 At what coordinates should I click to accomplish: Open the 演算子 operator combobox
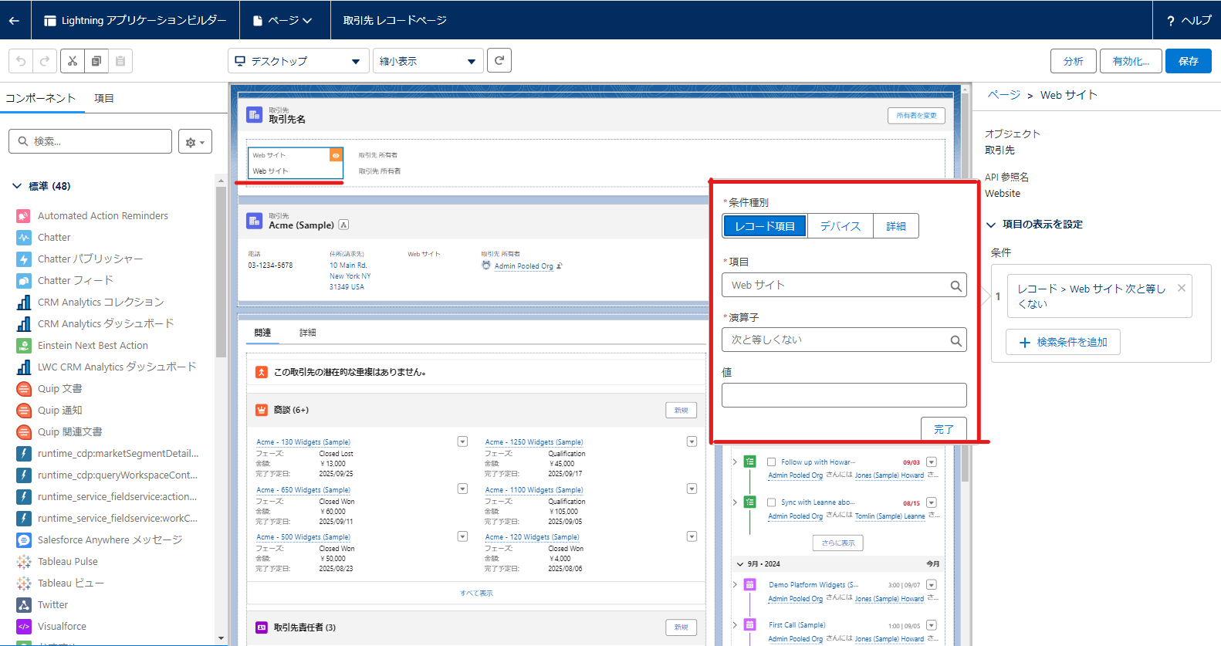pyautogui.click(x=844, y=340)
